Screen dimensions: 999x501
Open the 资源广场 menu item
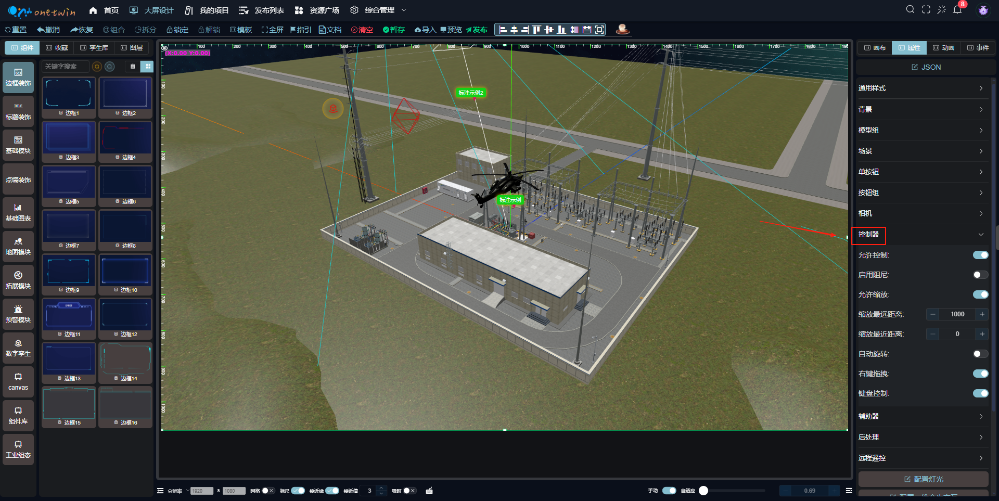[x=317, y=10]
